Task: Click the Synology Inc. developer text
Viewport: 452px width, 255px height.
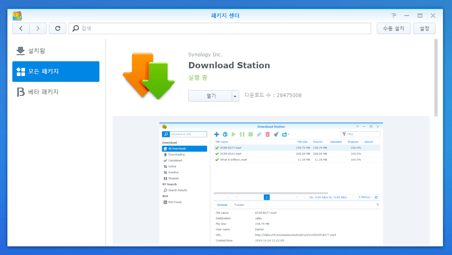Action: [205, 55]
